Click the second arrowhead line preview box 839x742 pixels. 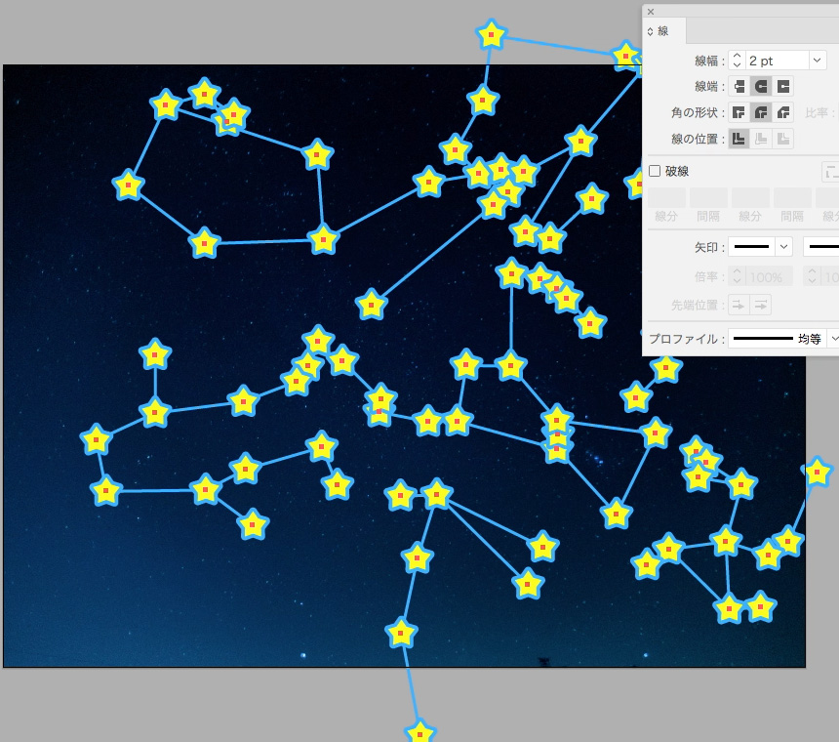[821, 247]
